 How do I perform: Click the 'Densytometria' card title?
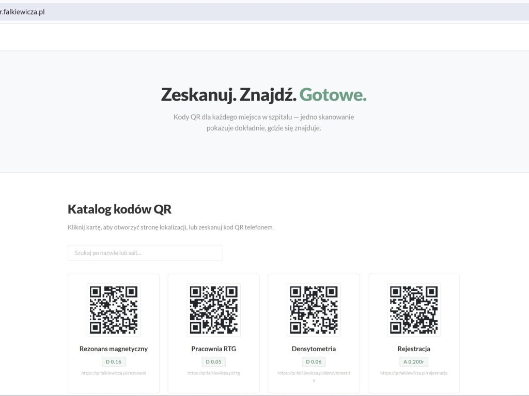coord(314,349)
